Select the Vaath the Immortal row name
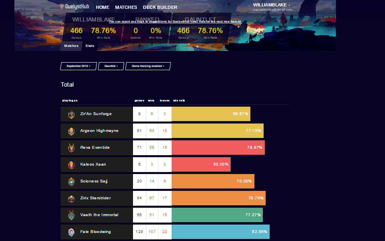This screenshot has height=241, width=385. tap(99, 215)
